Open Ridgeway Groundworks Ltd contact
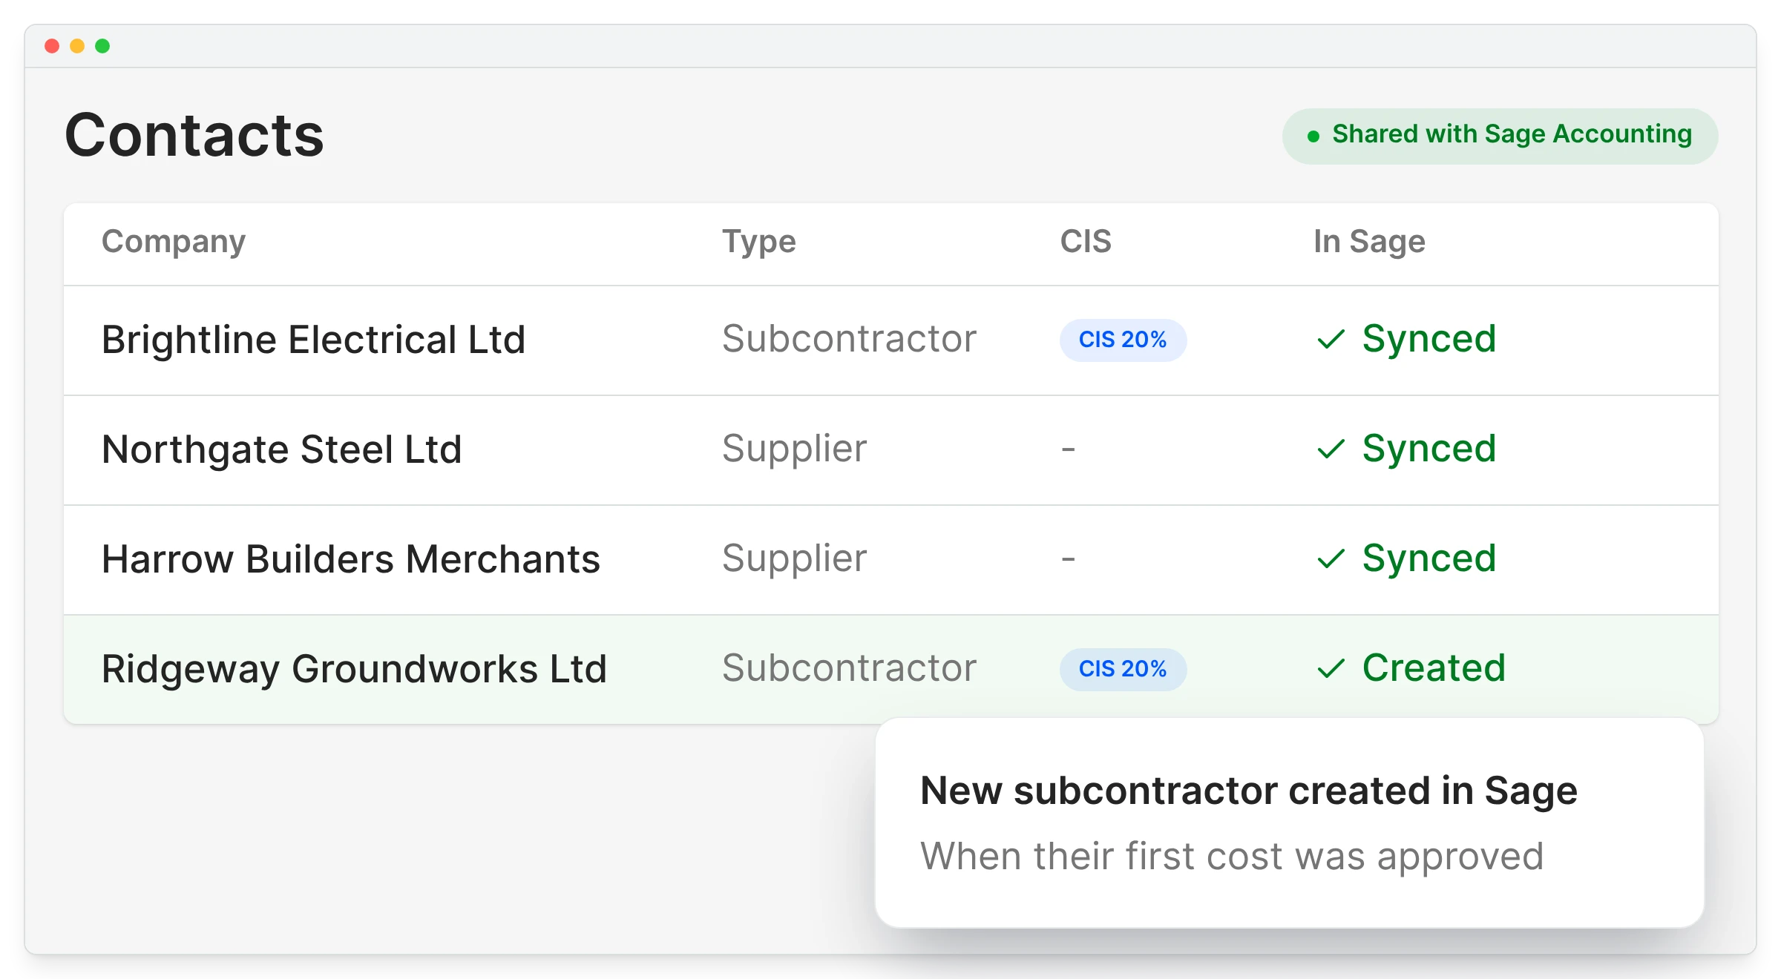1781x979 pixels. point(354,669)
